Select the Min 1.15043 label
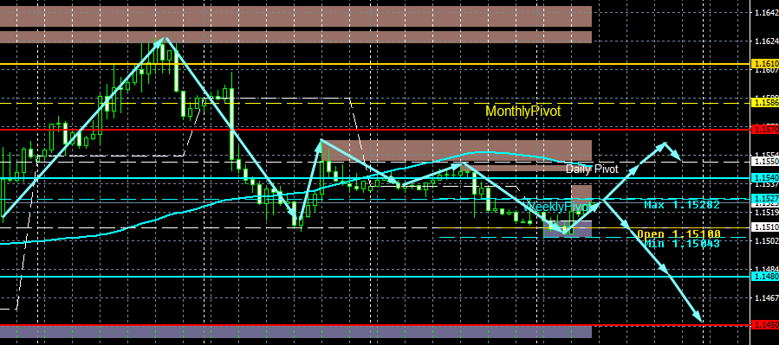This screenshot has height=345, width=779. (x=682, y=243)
